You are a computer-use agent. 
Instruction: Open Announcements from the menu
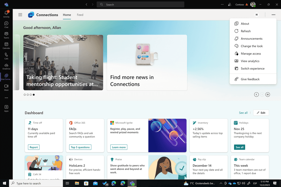point(253,39)
